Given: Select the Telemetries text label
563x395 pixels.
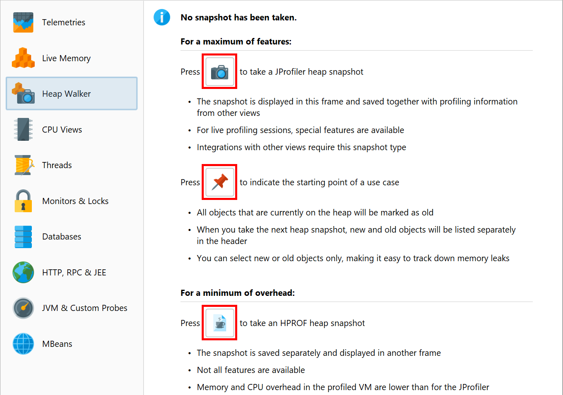Looking at the screenshot, I should (x=64, y=22).
